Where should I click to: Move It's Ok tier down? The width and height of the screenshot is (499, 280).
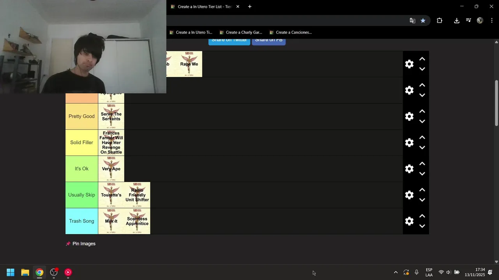[422, 174]
